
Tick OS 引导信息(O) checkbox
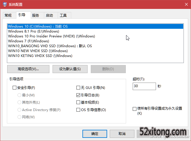tap(78, 110)
